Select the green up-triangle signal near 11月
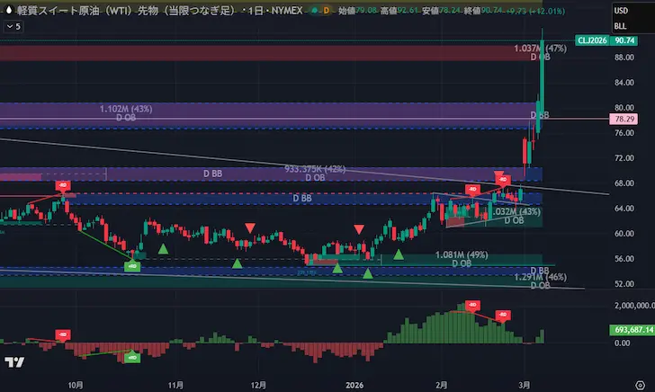 [163, 248]
